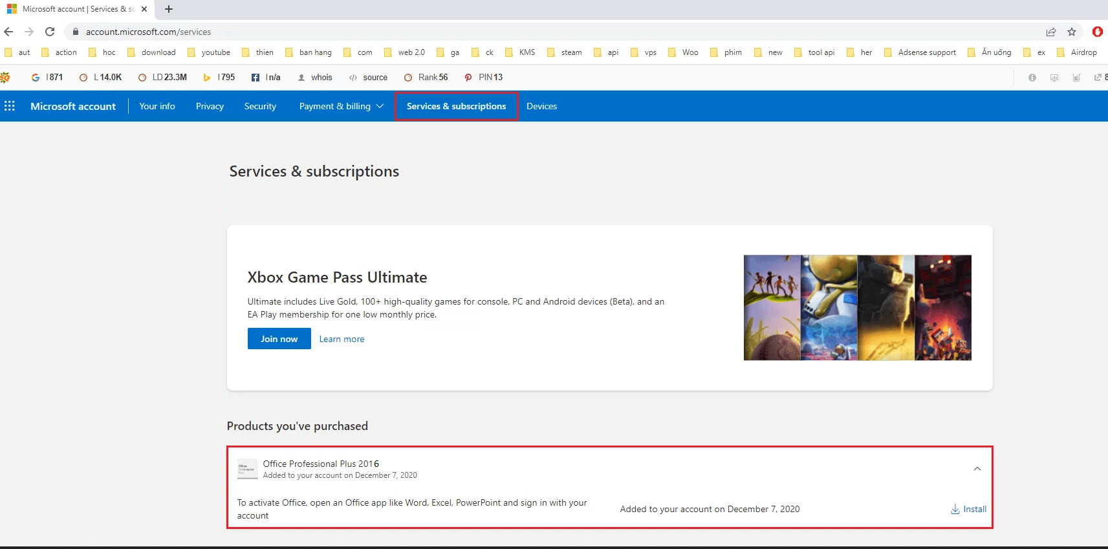
Task: Collapse the Office Professional Plus 2016 entry
Action: (977, 469)
